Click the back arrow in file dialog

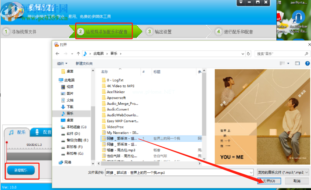58,53
